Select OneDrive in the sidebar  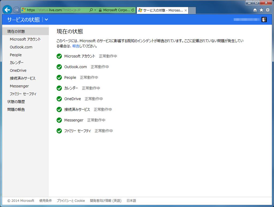click(x=18, y=71)
